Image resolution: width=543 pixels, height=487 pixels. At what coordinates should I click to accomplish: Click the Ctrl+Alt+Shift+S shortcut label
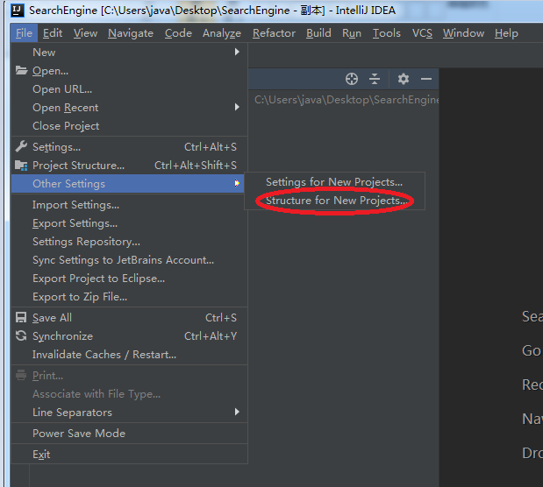[x=196, y=166]
